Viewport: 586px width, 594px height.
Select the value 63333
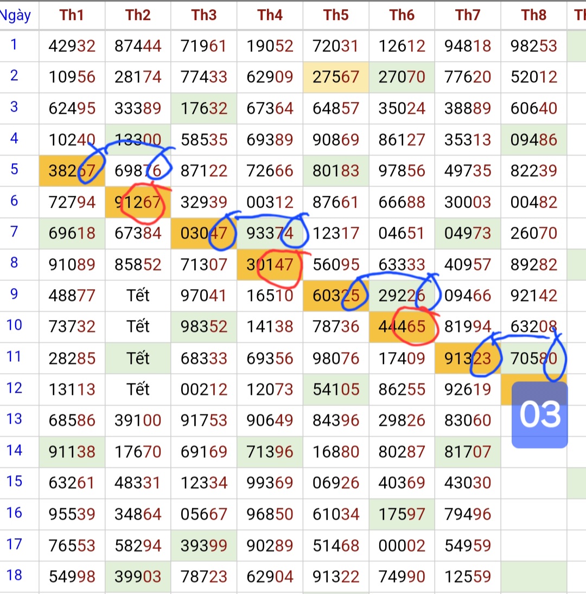(402, 264)
